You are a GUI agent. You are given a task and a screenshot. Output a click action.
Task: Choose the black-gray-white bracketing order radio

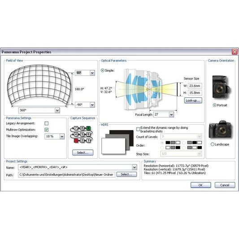point(162,143)
